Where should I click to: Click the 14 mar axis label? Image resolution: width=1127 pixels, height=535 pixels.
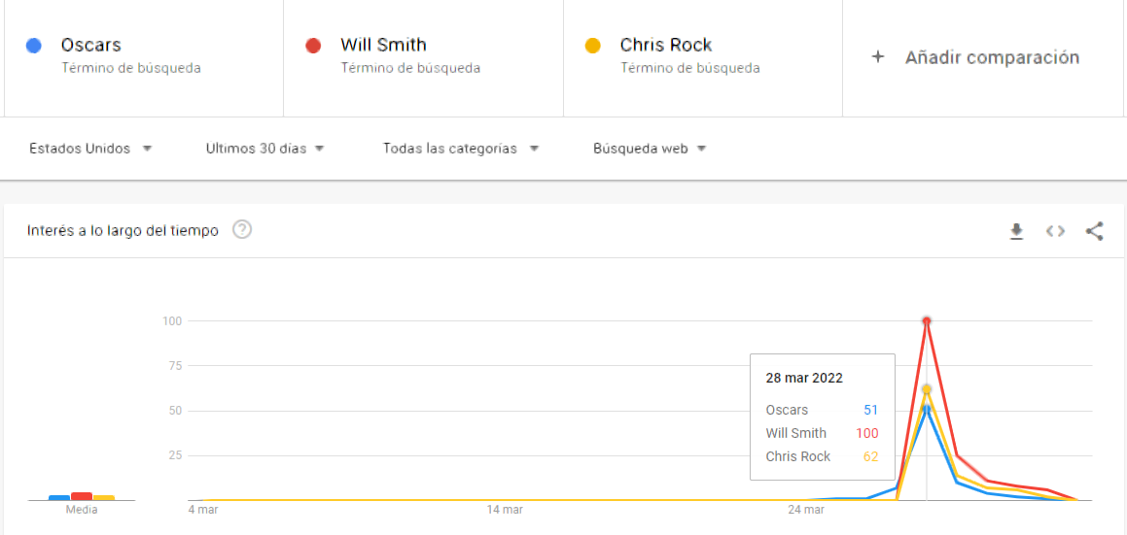point(504,510)
